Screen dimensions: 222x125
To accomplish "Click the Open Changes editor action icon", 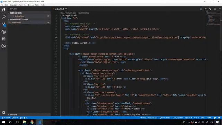I will pyautogui.click(x=201, y=9).
